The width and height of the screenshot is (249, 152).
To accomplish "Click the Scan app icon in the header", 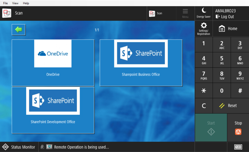I will 7,13.
